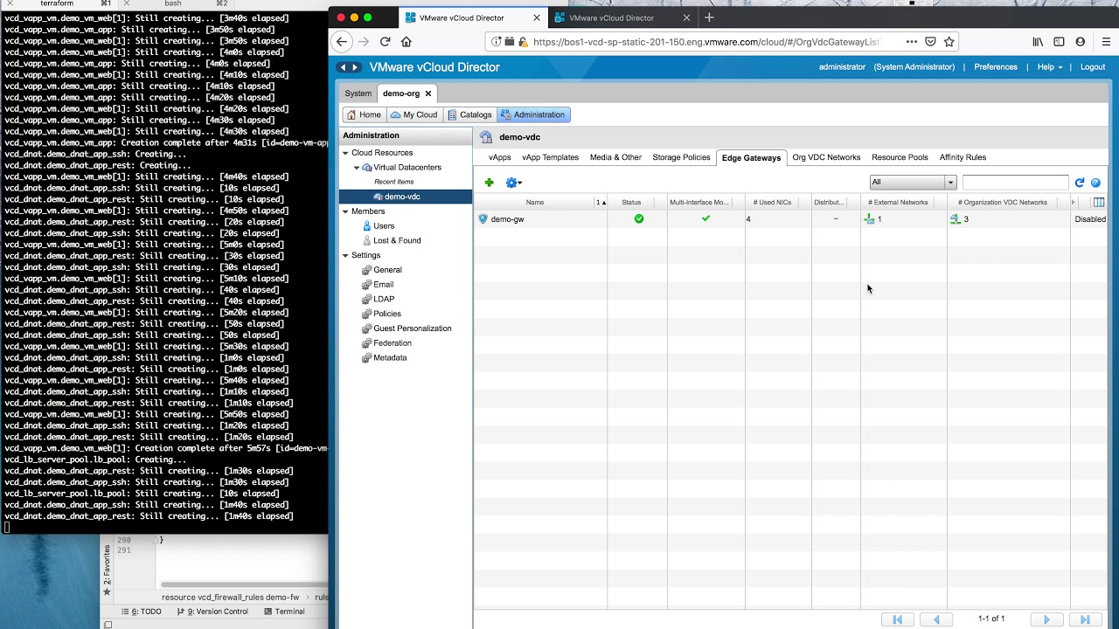Image resolution: width=1119 pixels, height=629 pixels.
Task: Switch to the Resource Pools tab
Action: pyautogui.click(x=900, y=157)
